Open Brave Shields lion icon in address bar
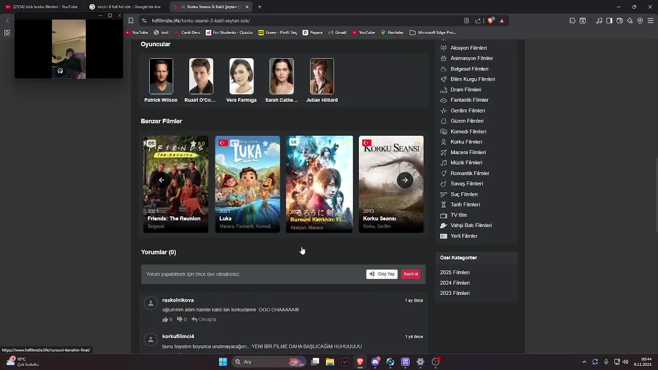This screenshot has width=658, height=370. pos(490,21)
